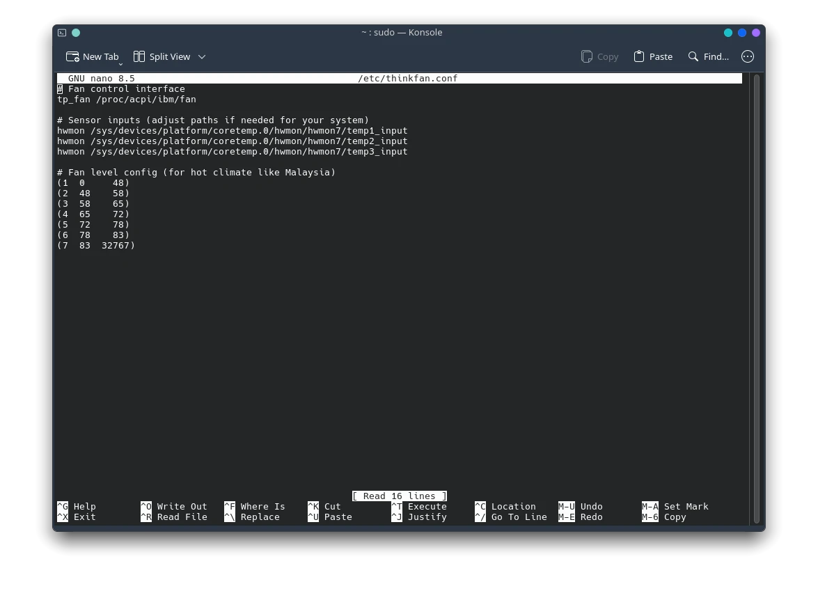Click the '[ Read 16 lines ]' status message
The image size is (818, 591).
[x=400, y=496]
